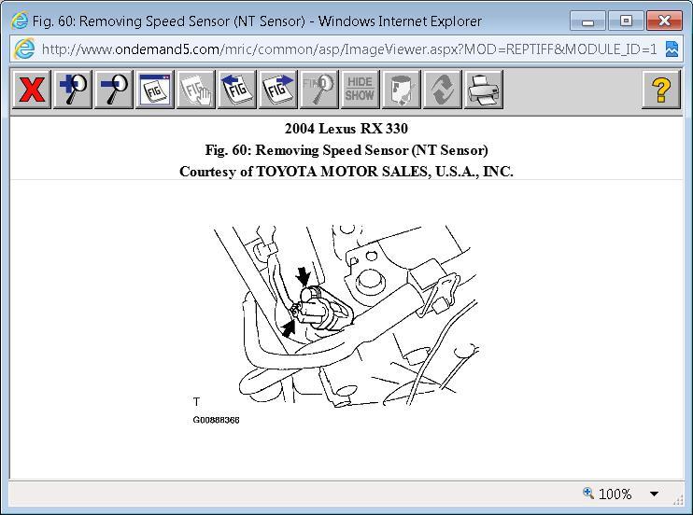Go to the previous figure
Viewport: 693px width, 515px height.
click(237, 90)
